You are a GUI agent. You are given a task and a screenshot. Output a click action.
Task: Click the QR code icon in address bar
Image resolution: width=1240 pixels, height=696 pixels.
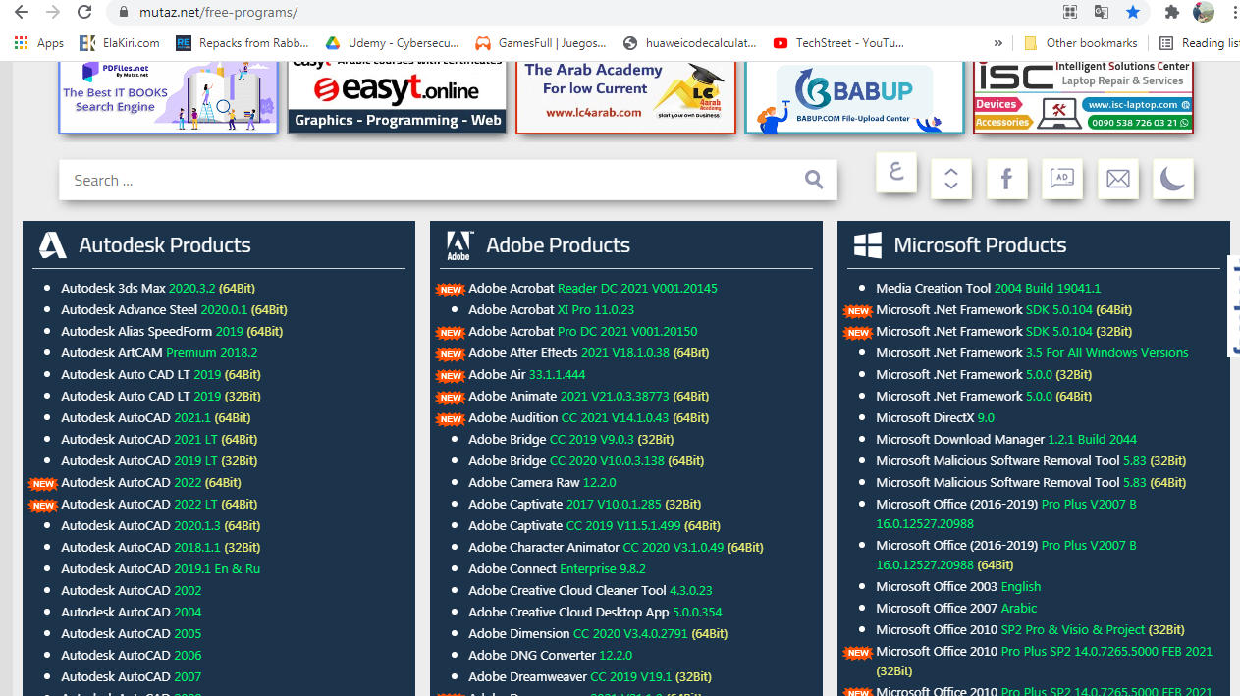[1070, 13]
